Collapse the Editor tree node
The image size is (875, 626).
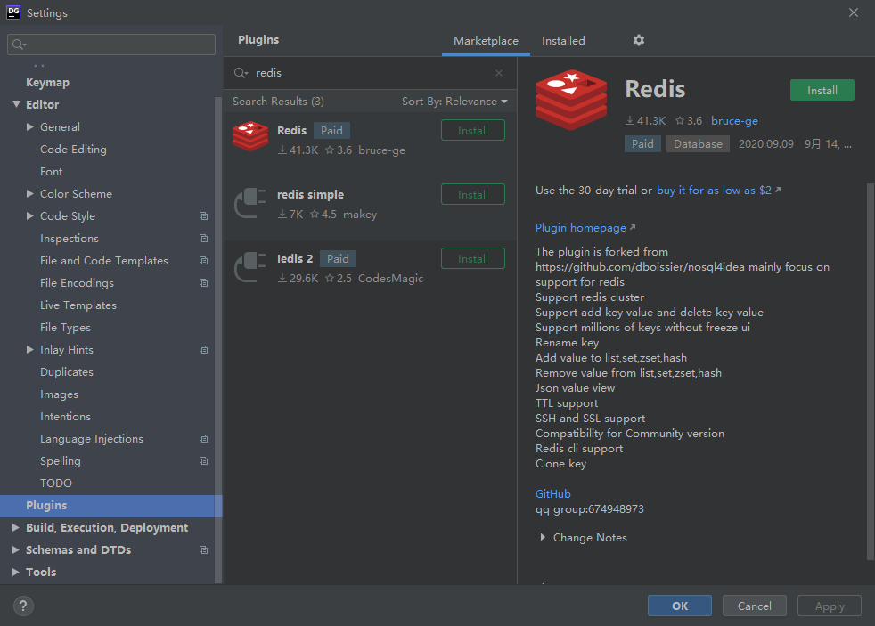point(16,104)
